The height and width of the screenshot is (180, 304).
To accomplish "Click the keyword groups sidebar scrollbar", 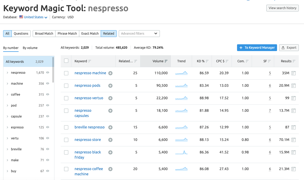I will [x=53, y=69].
